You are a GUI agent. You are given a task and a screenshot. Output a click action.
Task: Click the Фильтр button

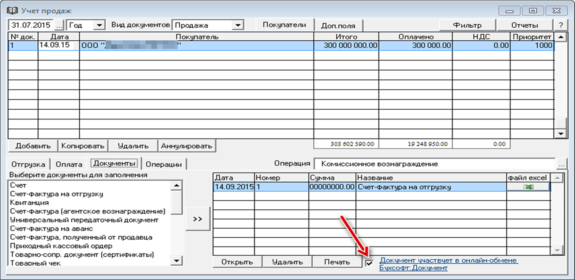(x=467, y=25)
